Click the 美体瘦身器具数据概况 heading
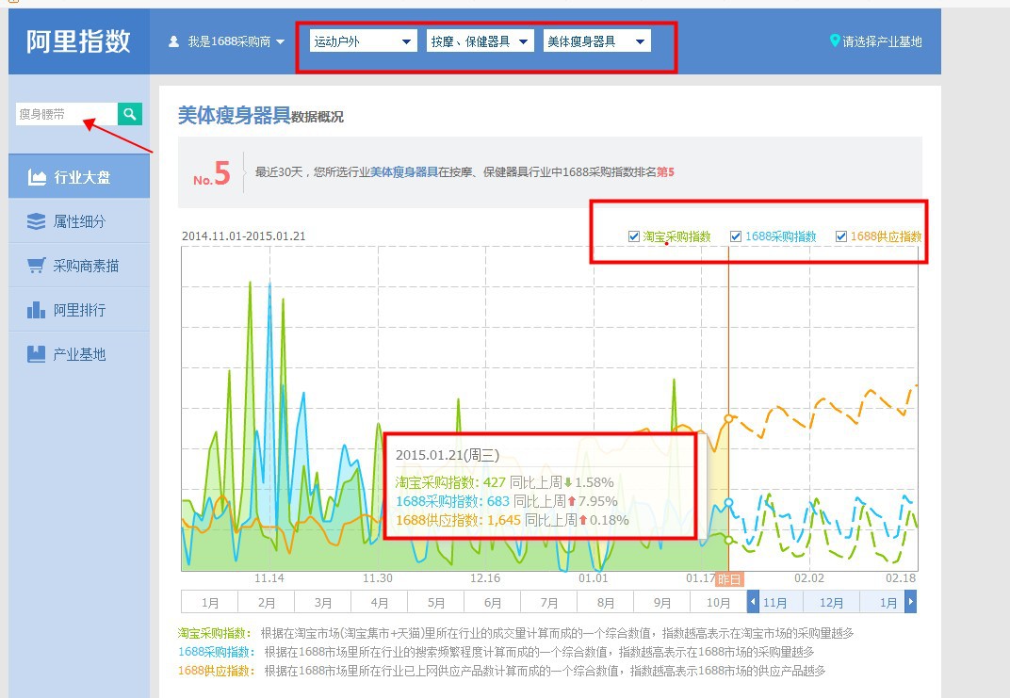Screen dimensions: 1010x698 click(261, 115)
